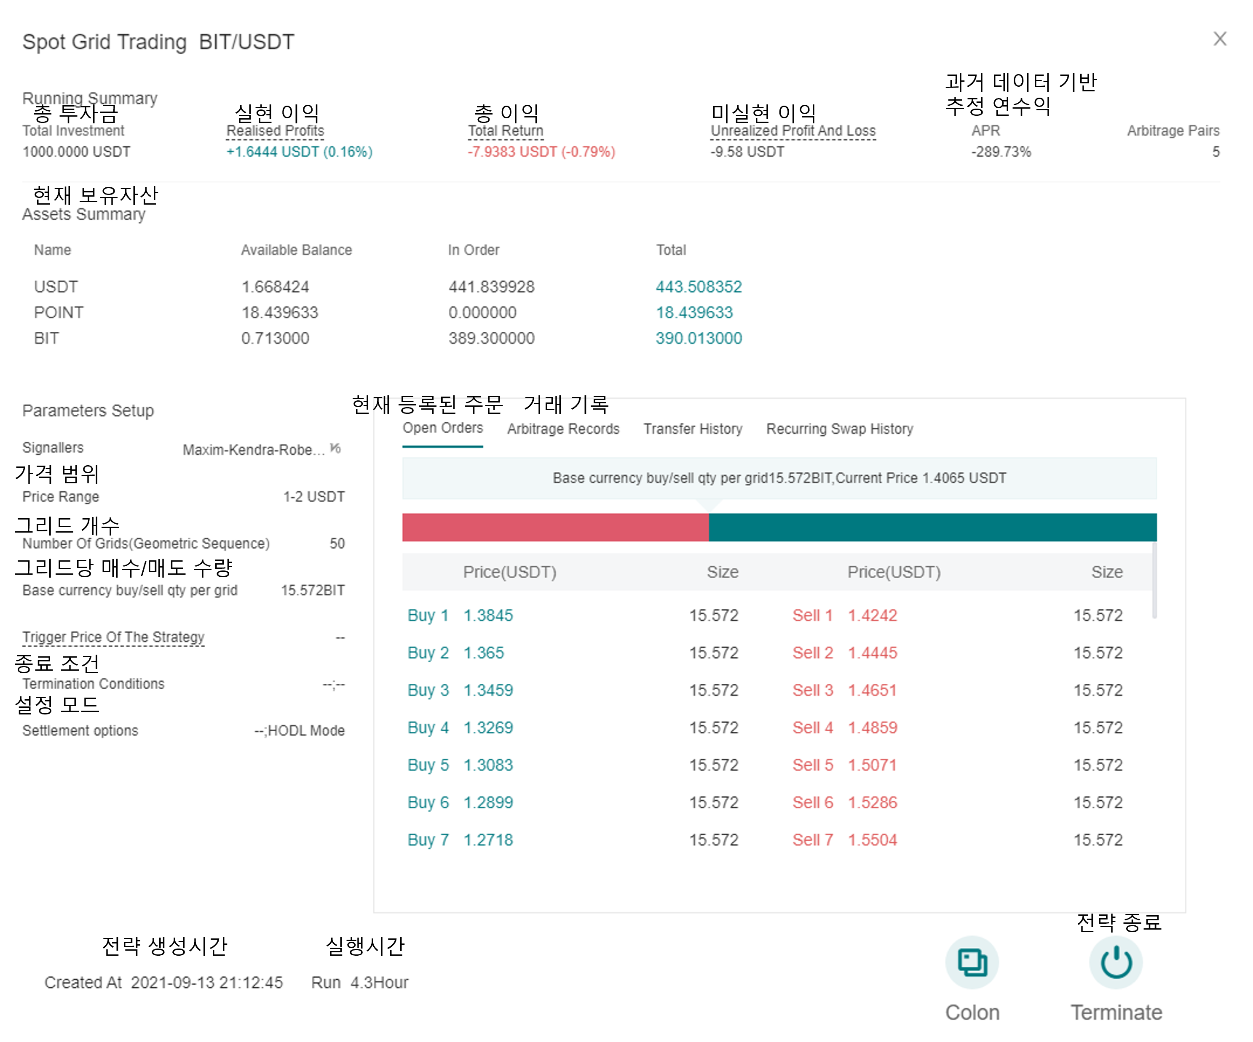This screenshot has height=1042, width=1253.
Task: Click the teal sell portion of bar
Action: (x=932, y=527)
